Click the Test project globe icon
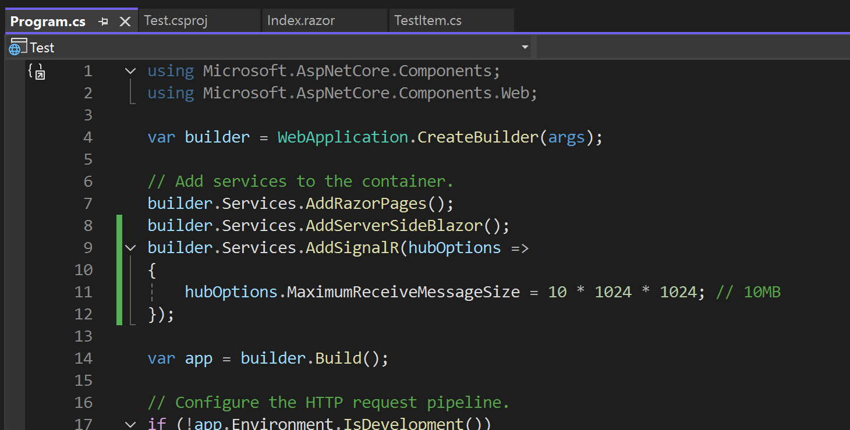The height and width of the screenshot is (430, 850). (x=17, y=47)
